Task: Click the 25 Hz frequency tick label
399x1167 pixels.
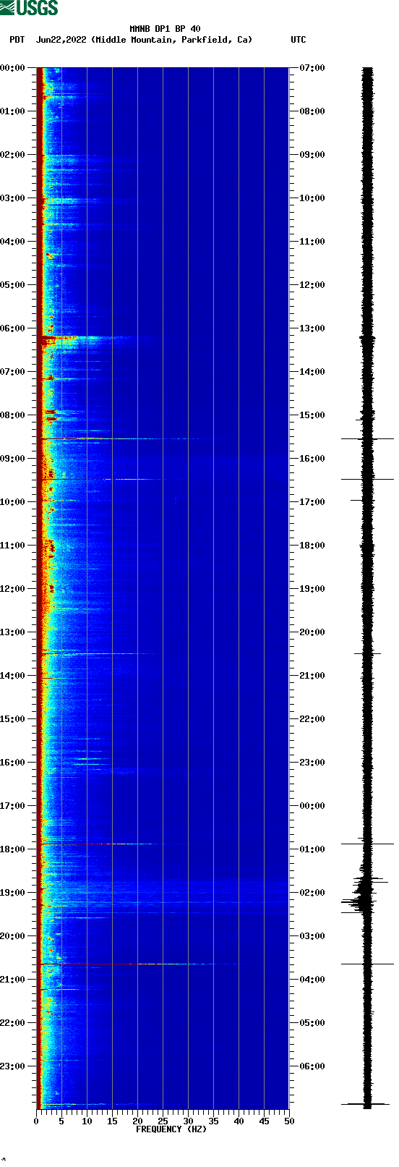Action: (x=163, y=1121)
